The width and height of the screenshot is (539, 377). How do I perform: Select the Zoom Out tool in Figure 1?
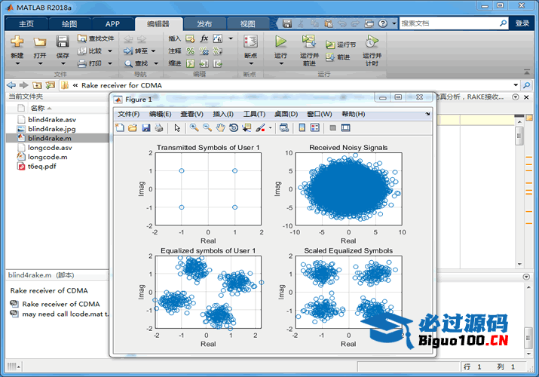point(207,128)
